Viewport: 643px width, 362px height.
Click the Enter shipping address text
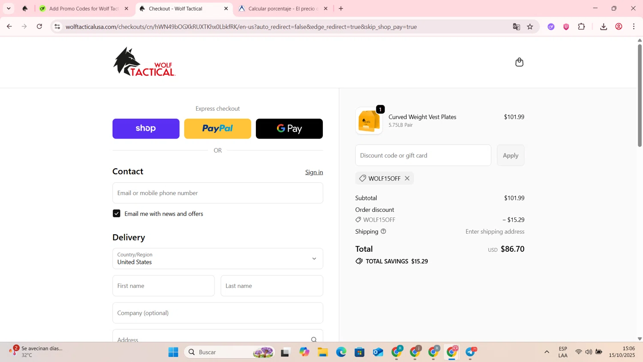pos(495,232)
